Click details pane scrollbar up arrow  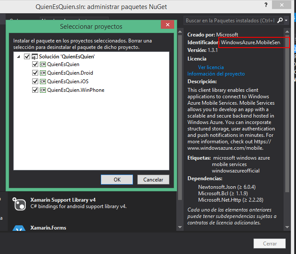[287, 32]
